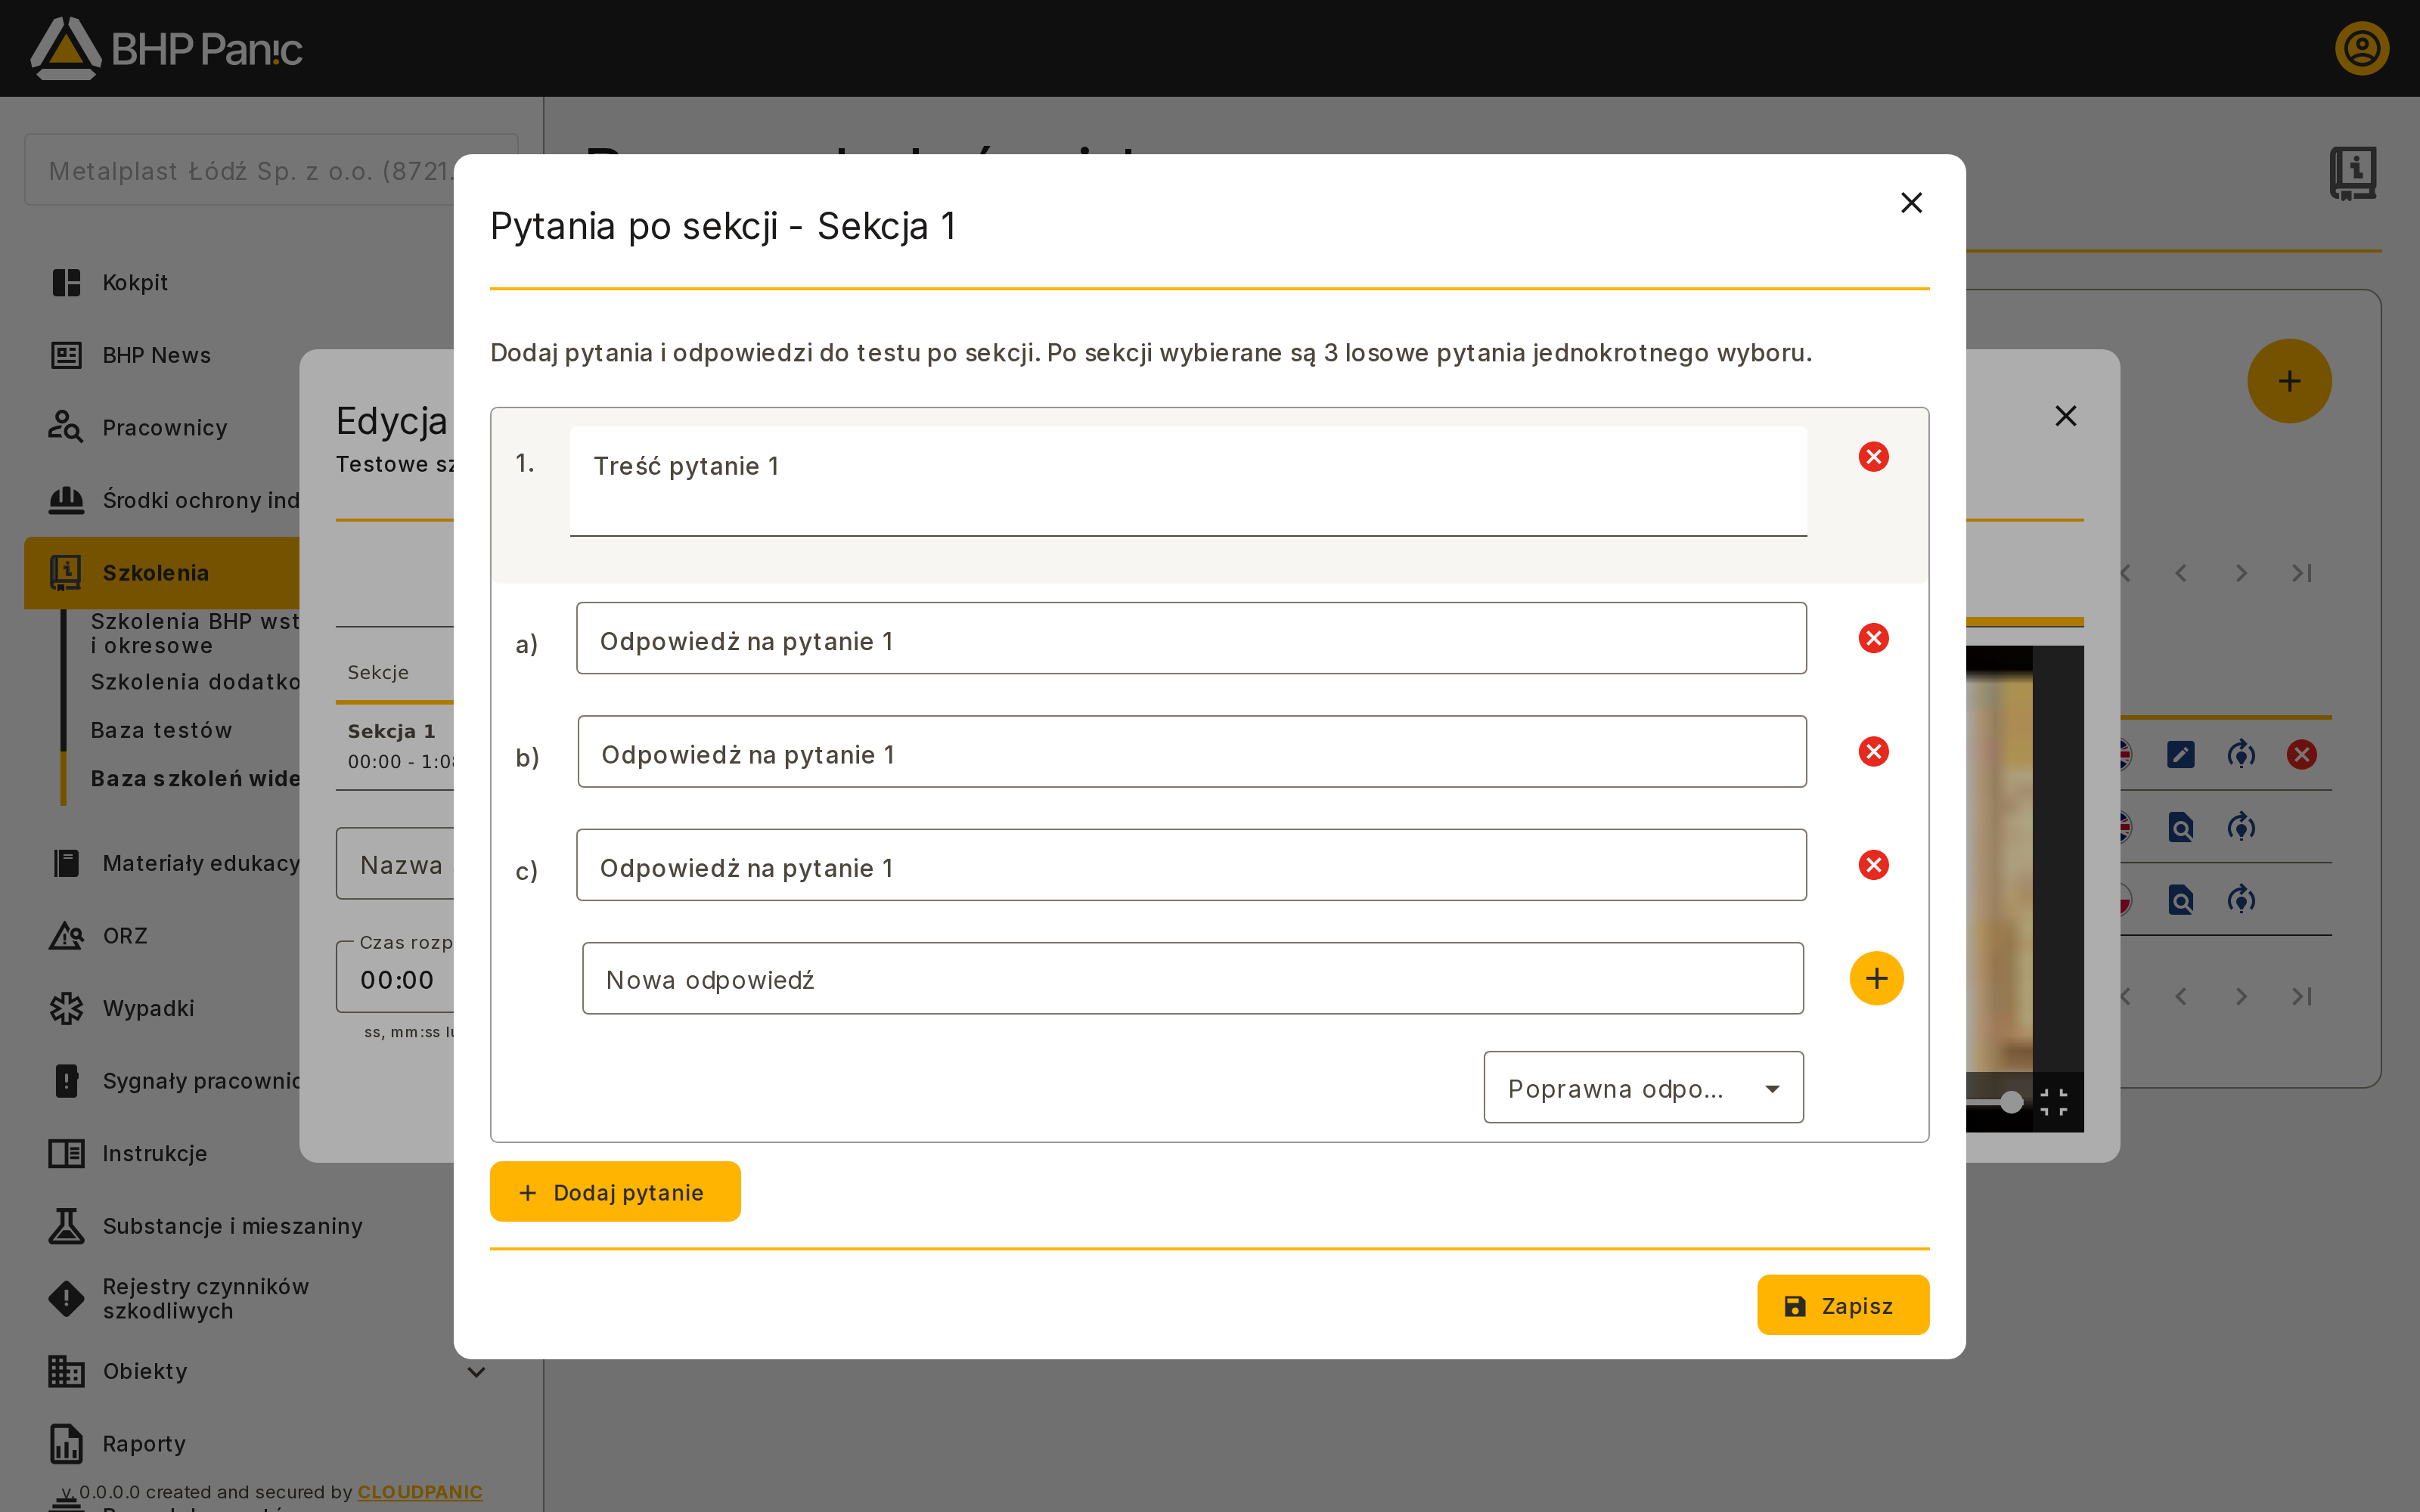Click the round yellow plus button on the background page

2289,381
